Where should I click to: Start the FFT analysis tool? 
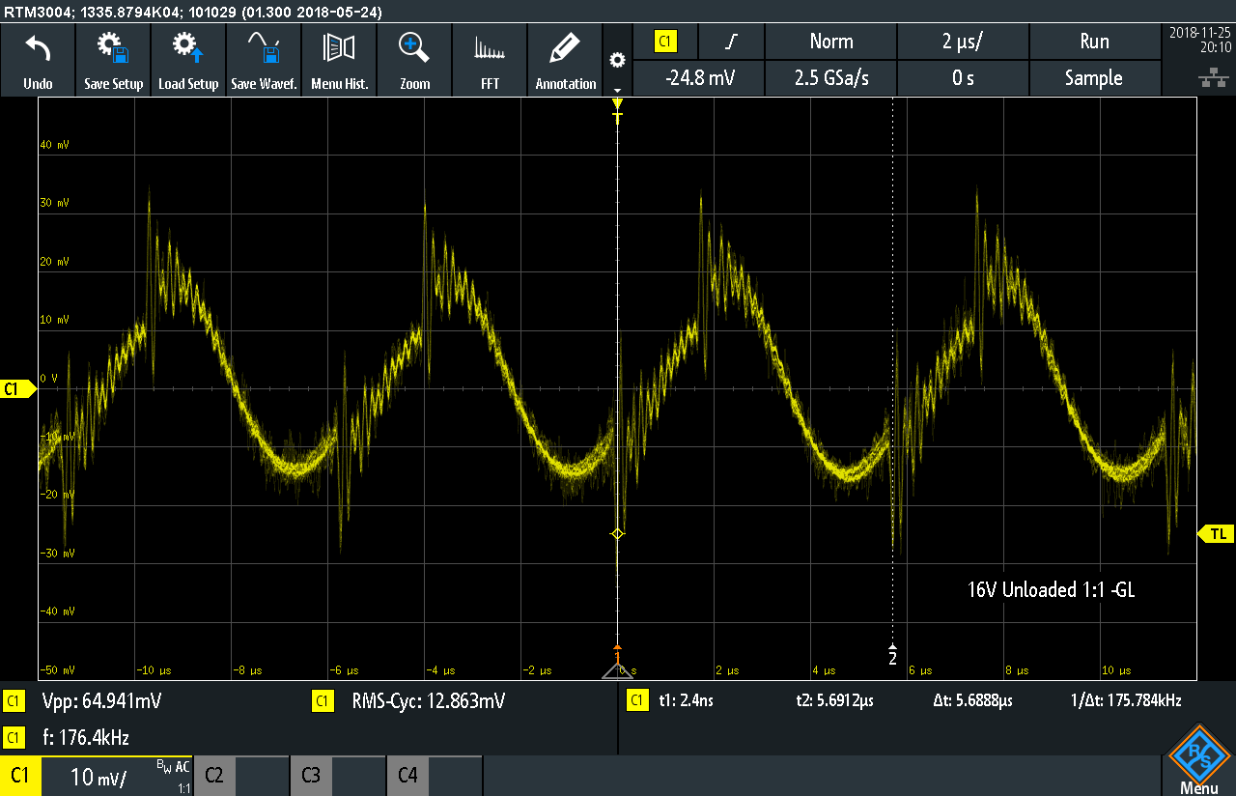[490, 48]
